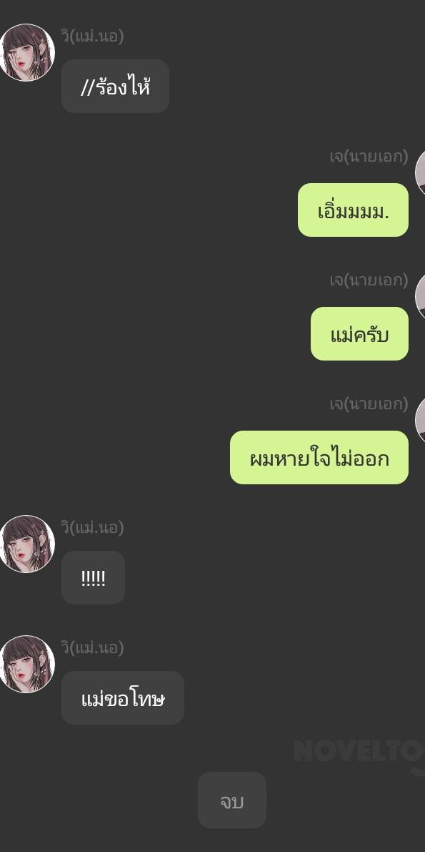Tap the //ร้องไห้ chat bubble
425x852 pixels.
click(115, 87)
